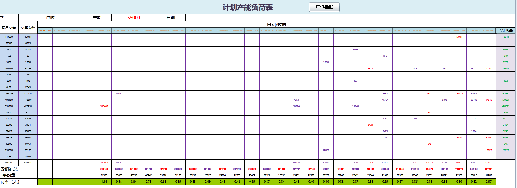Click grand total cell 1069917
The height and width of the screenshot is (188, 517).
(28, 163)
